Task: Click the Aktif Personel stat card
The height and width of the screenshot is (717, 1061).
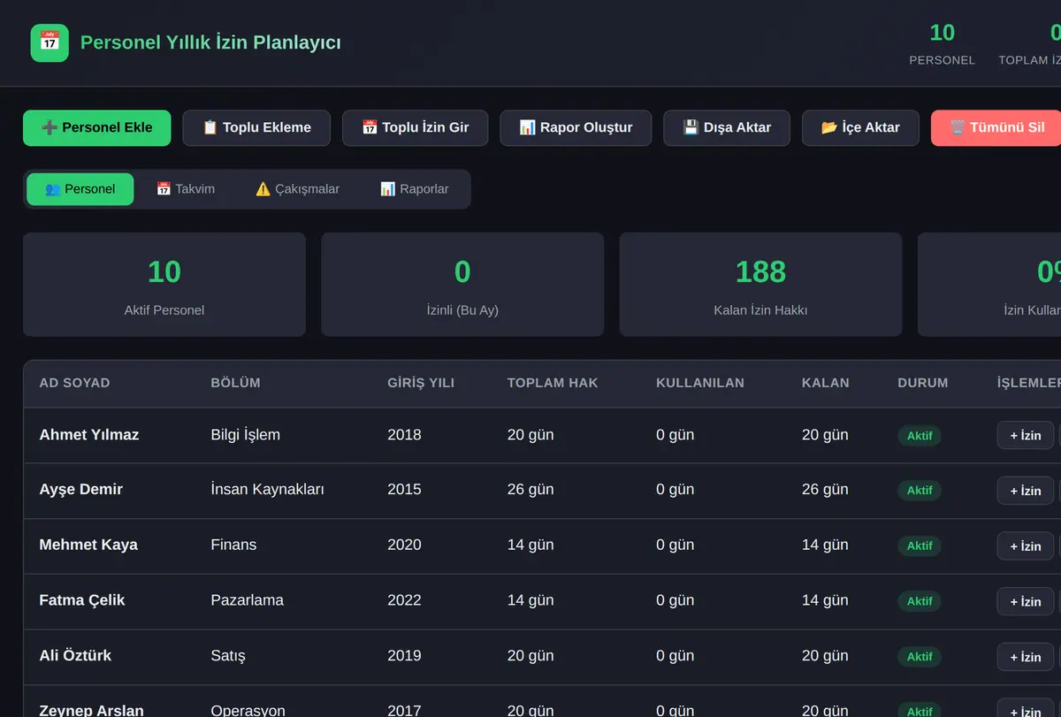Action: 164,285
